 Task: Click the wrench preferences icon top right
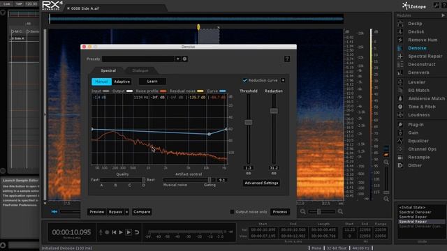tap(436, 6)
